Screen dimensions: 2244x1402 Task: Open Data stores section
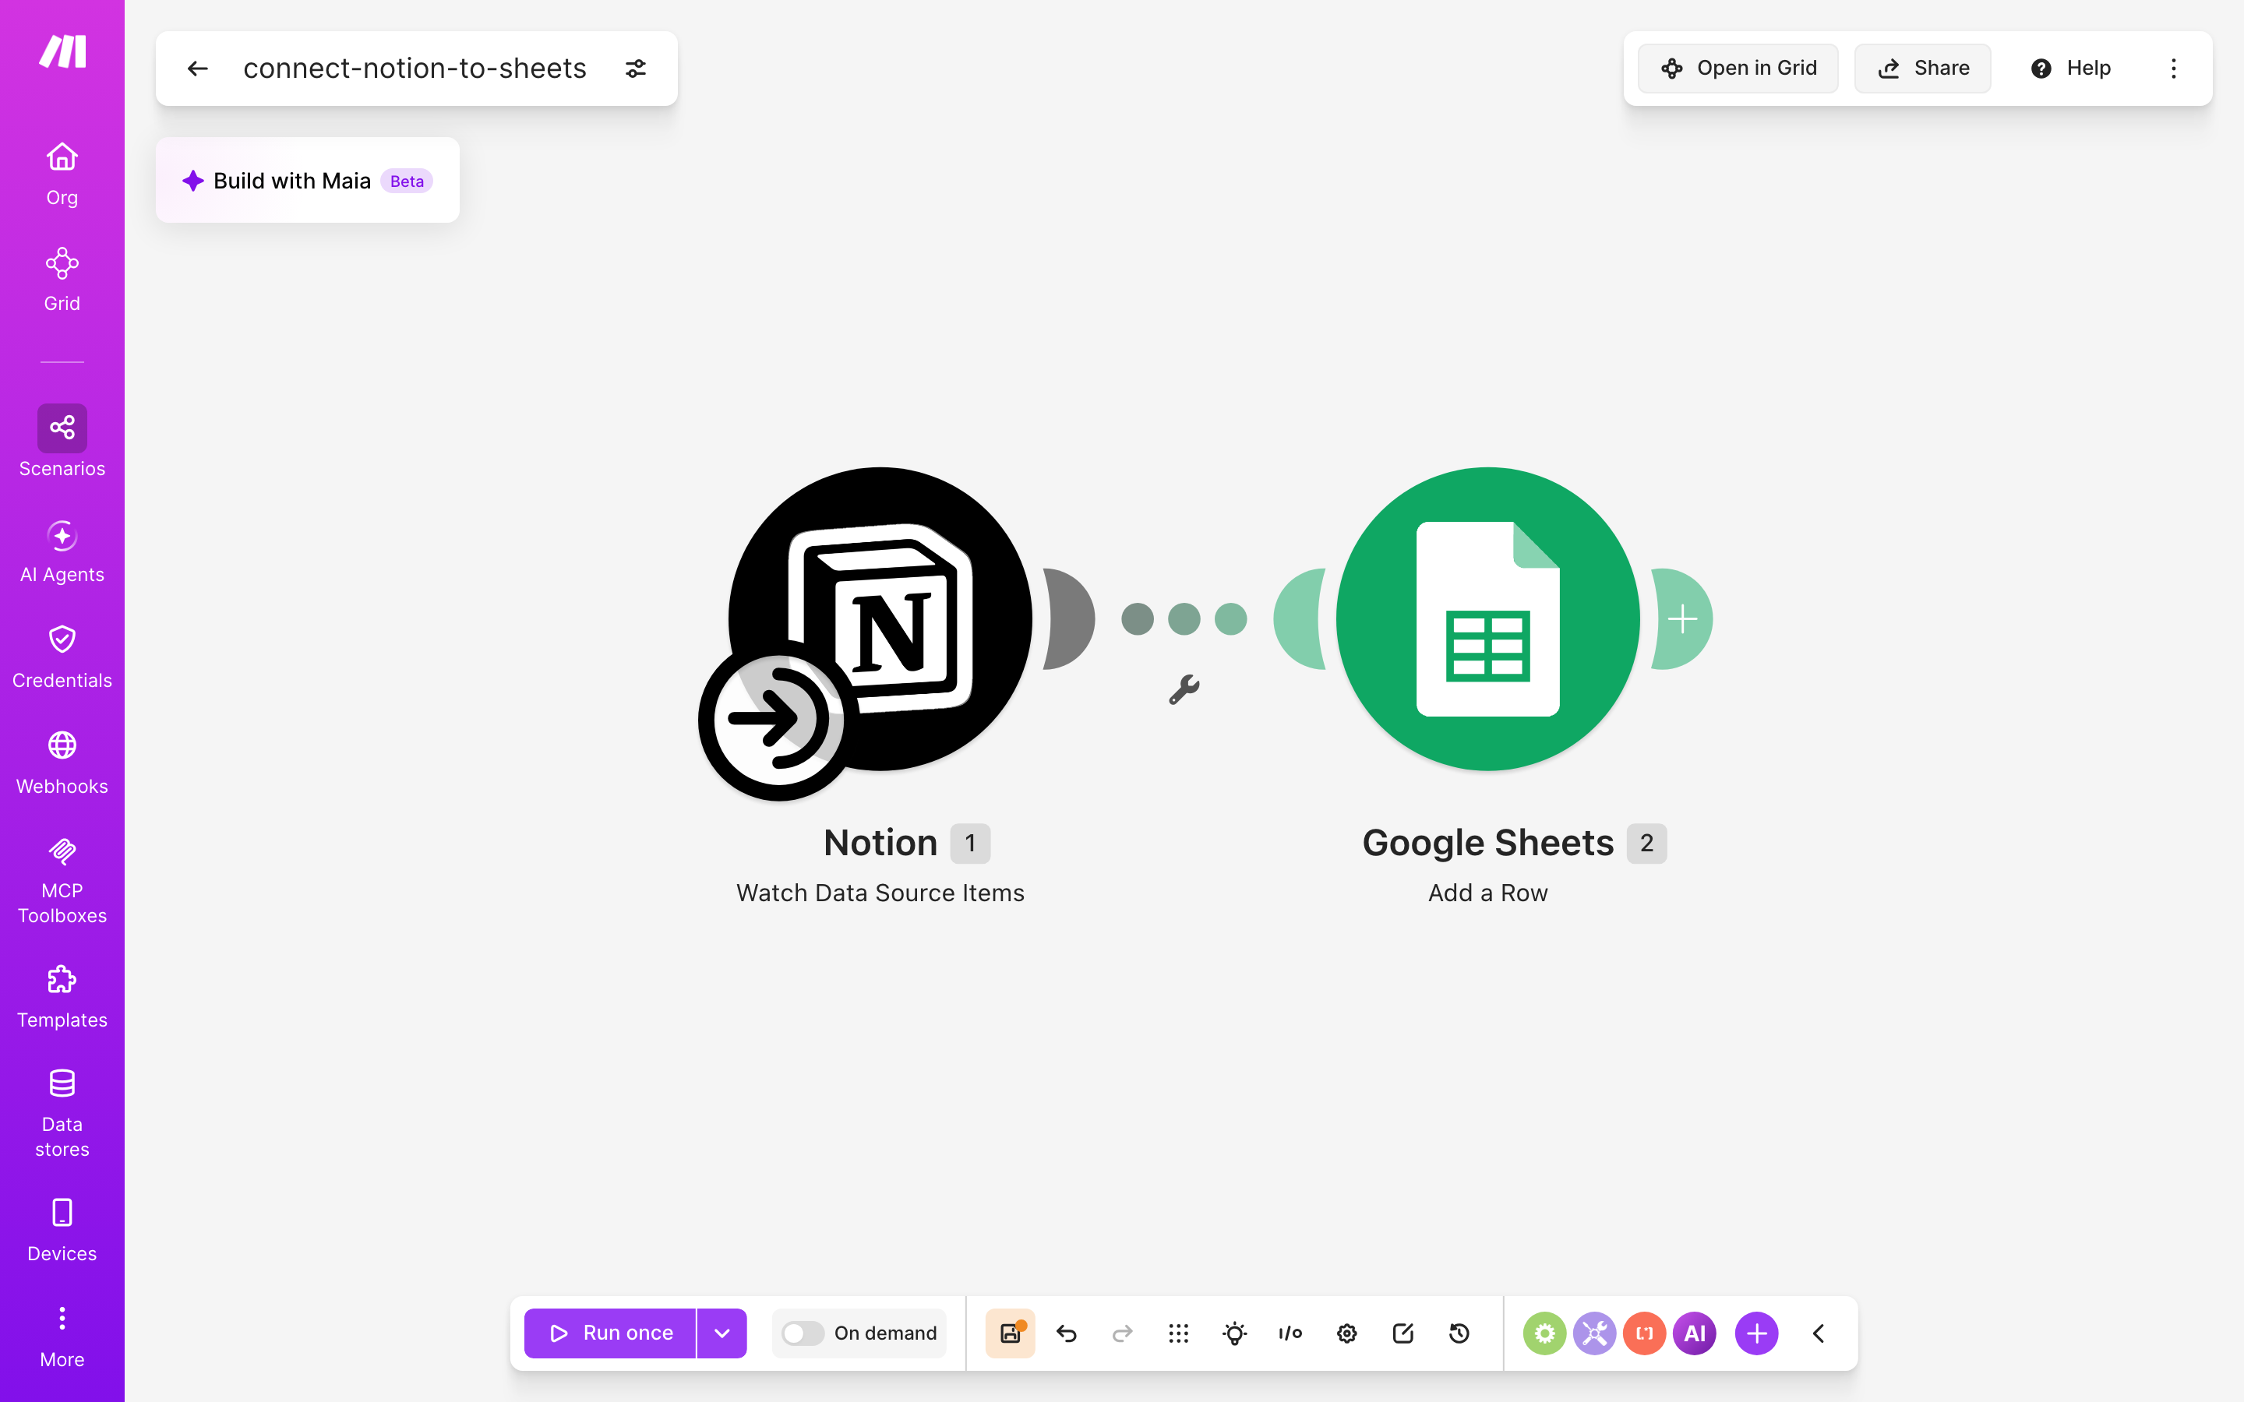(62, 1114)
